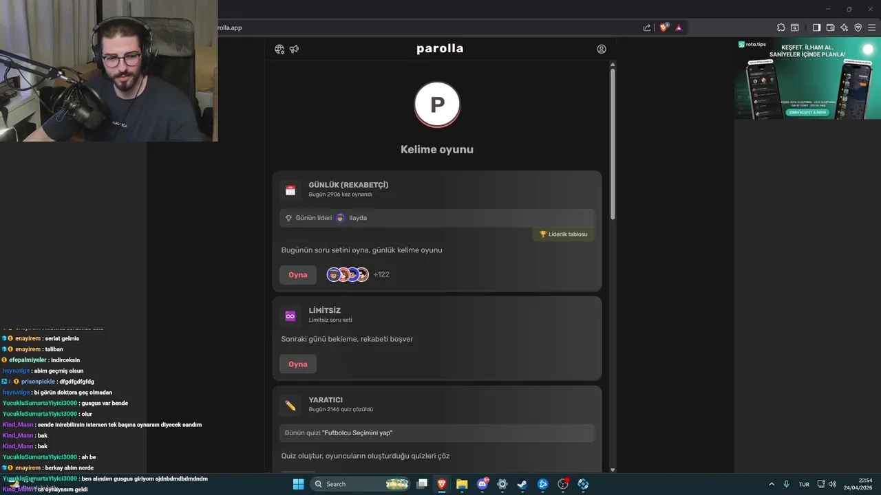Click the scrollbar up arrow
Image resolution: width=881 pixels, height=495 pixels.
coord(613,64)
